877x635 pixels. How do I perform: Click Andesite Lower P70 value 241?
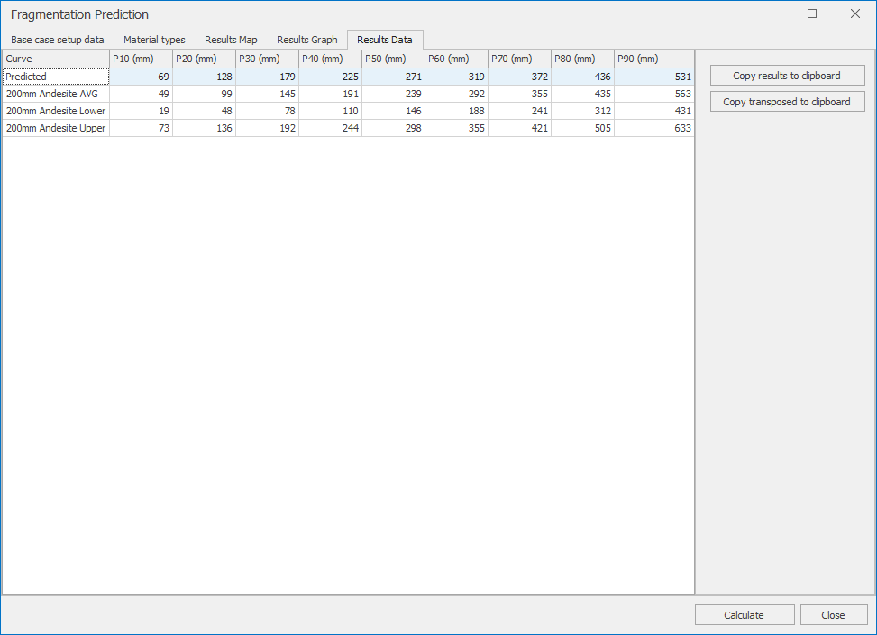520,111
